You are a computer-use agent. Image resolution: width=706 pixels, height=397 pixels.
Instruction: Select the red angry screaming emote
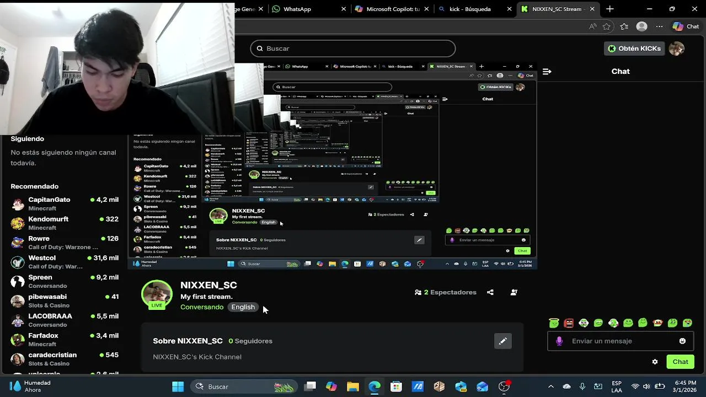[x=569, y=323]
